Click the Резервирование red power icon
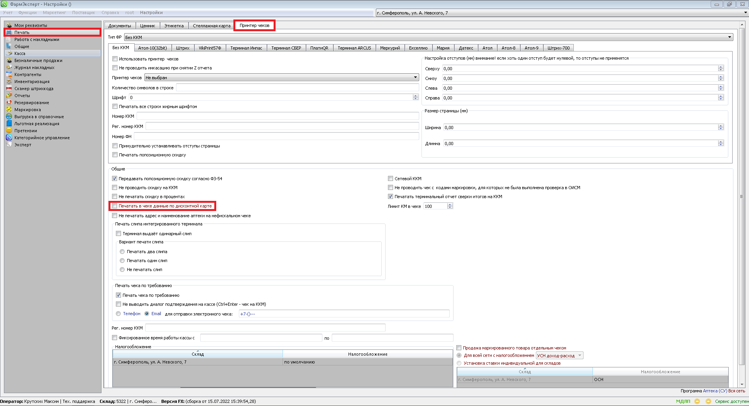Image resolution: width=749 pixels, height=406 pixels. click(9, 103)
